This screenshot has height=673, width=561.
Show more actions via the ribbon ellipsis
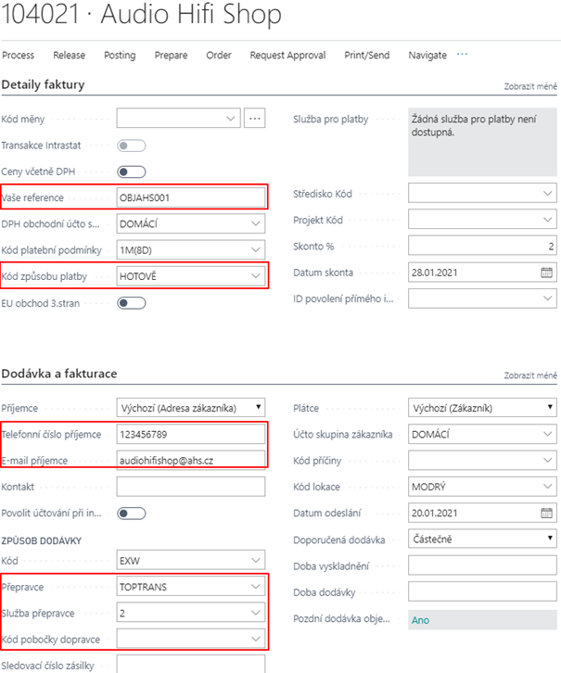[x=462, y=55]
